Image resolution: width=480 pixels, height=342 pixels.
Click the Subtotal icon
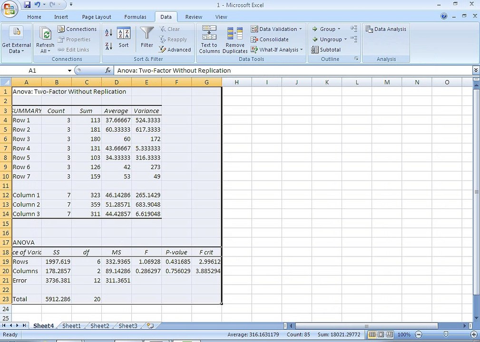[x=326, y=49]
